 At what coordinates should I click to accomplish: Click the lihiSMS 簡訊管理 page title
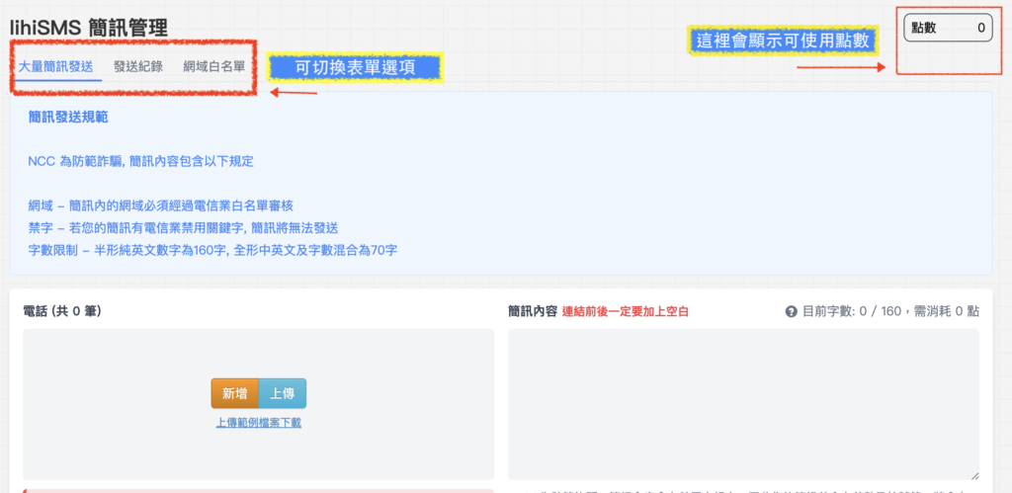coord(88,27)
